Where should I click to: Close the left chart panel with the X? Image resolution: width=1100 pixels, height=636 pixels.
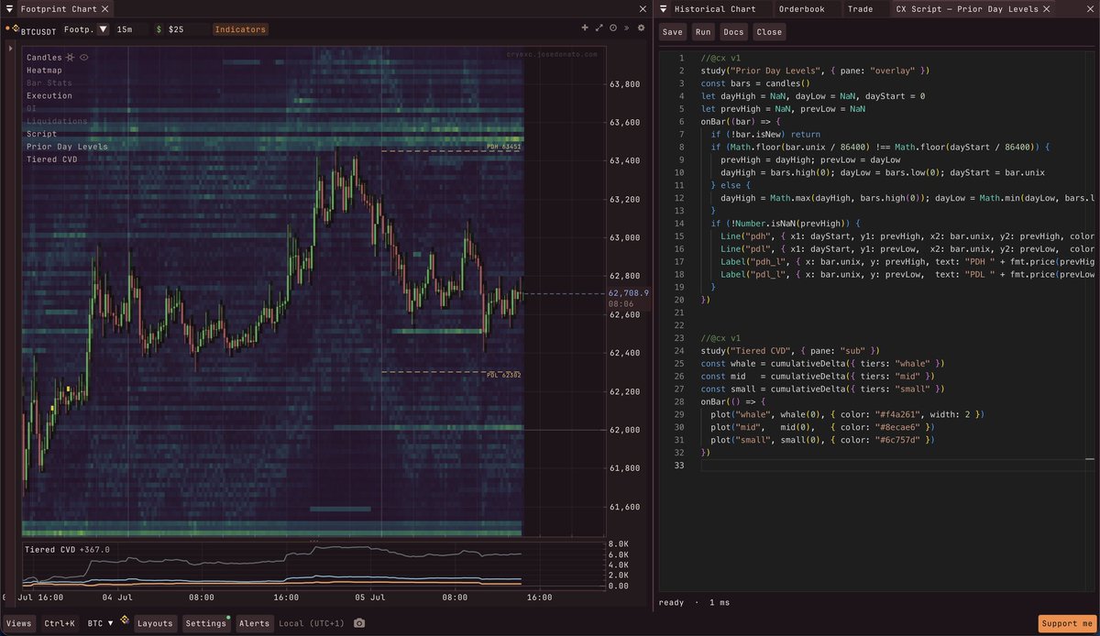coord(641,8)
